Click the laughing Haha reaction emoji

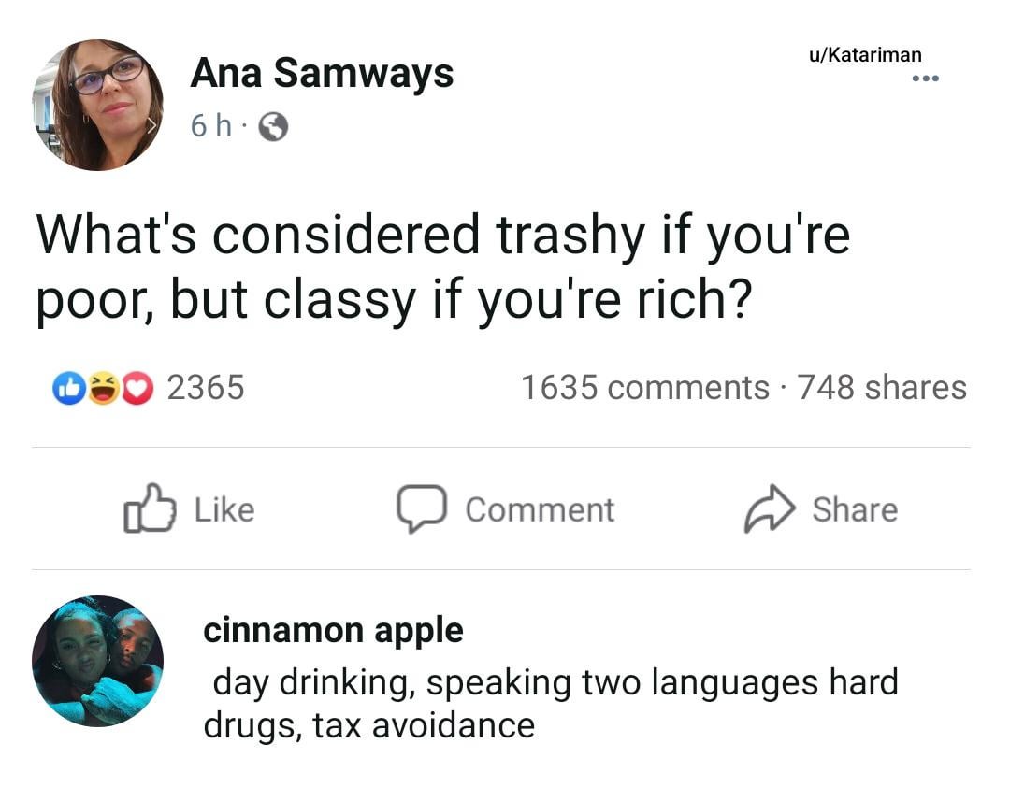(105, 387)
